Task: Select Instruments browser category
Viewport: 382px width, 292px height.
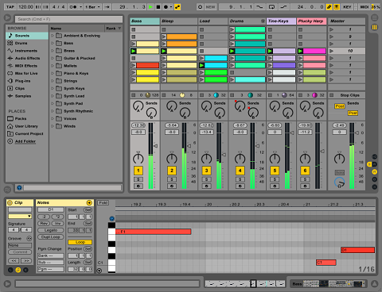Action: tap(26, 51)
